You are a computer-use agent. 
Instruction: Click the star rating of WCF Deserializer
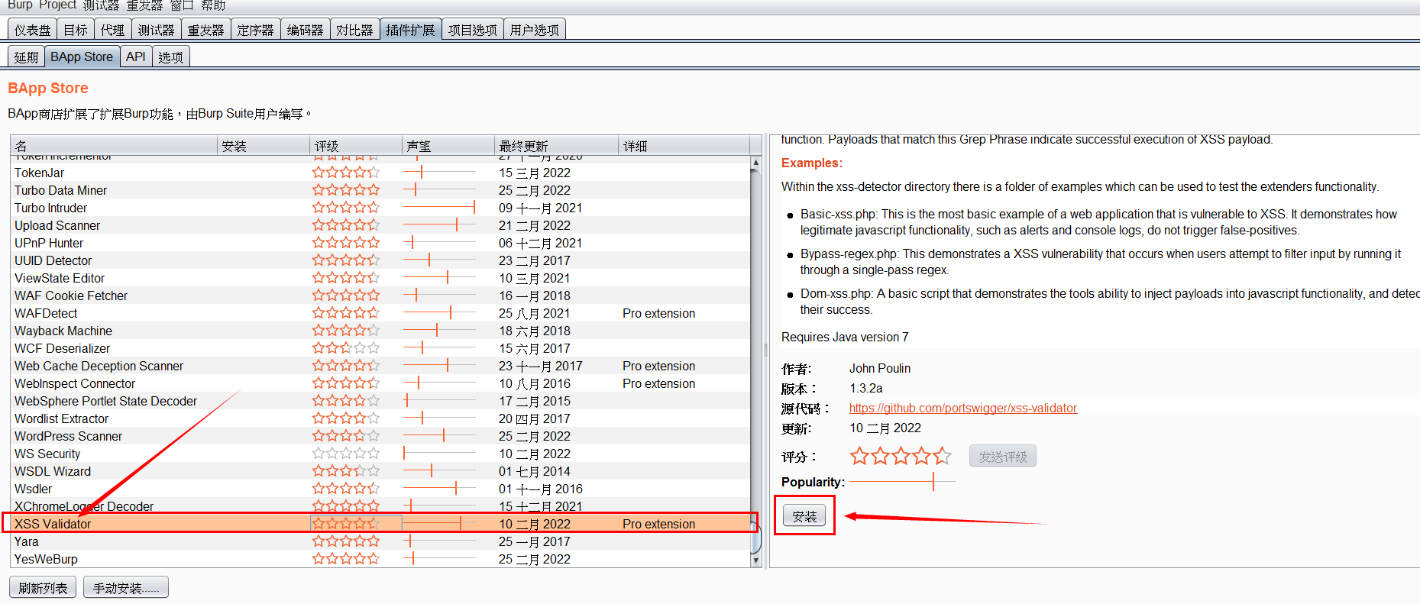346,347
